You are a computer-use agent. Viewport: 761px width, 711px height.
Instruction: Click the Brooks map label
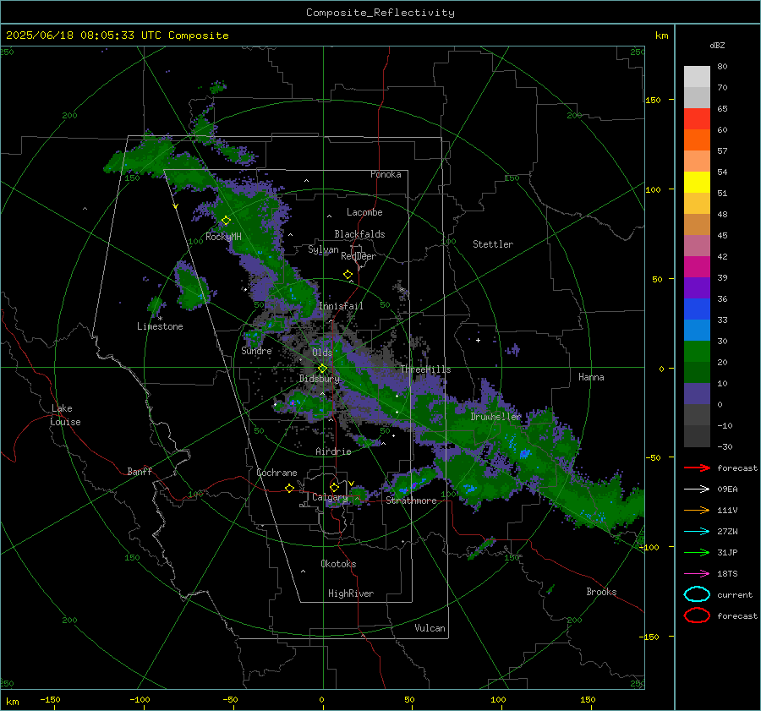point(601,592)
